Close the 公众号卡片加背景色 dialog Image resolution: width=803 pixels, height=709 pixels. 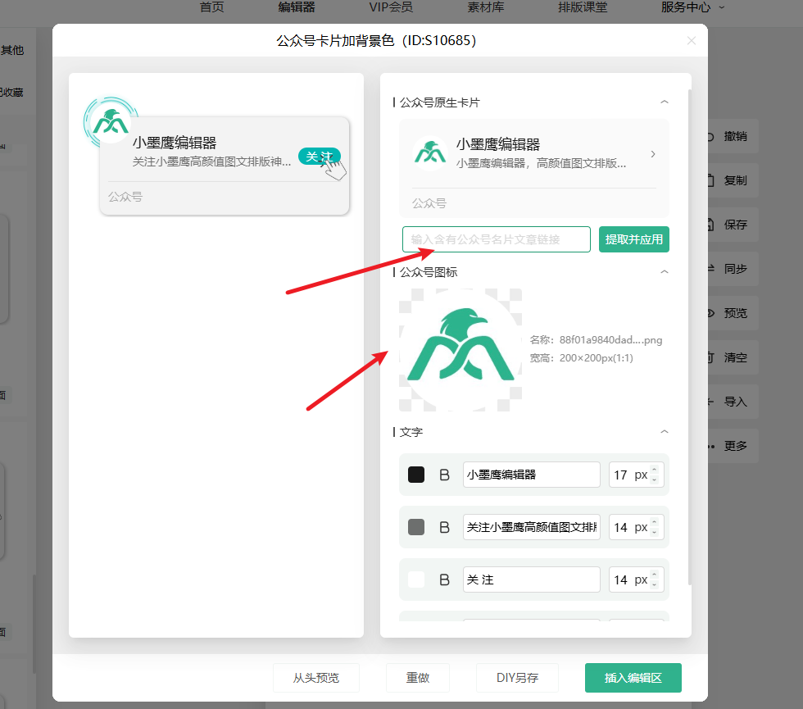pyautogui.click(x=691, y=40)
